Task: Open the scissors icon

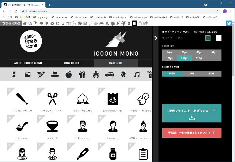Action: pos(52,99)
